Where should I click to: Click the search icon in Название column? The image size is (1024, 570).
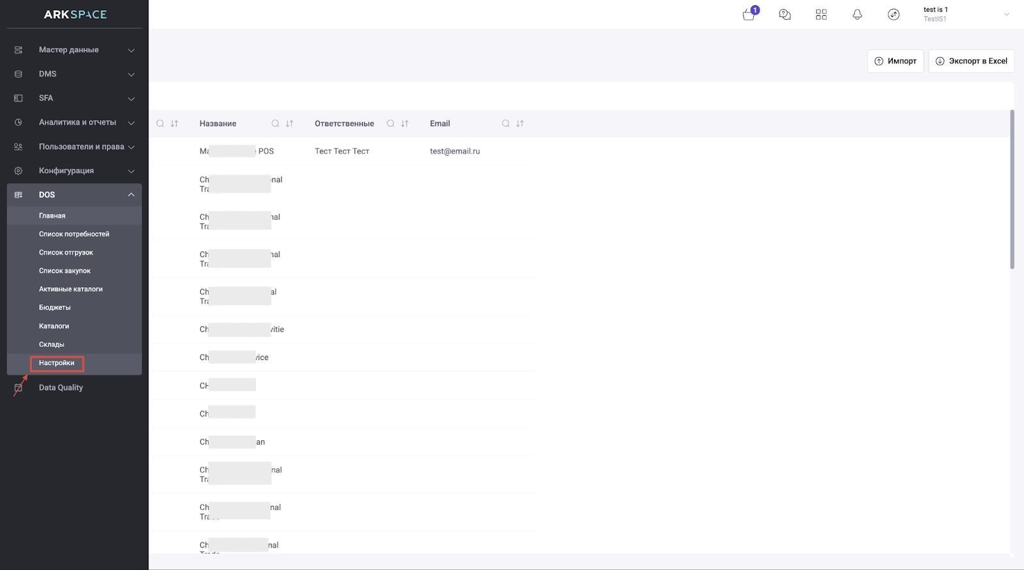click(x=275, y=123)
